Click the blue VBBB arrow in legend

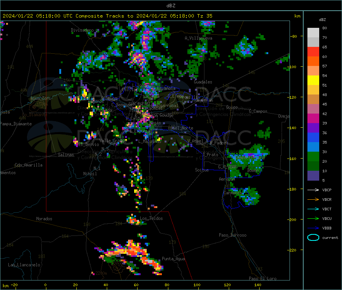(313, 228)
